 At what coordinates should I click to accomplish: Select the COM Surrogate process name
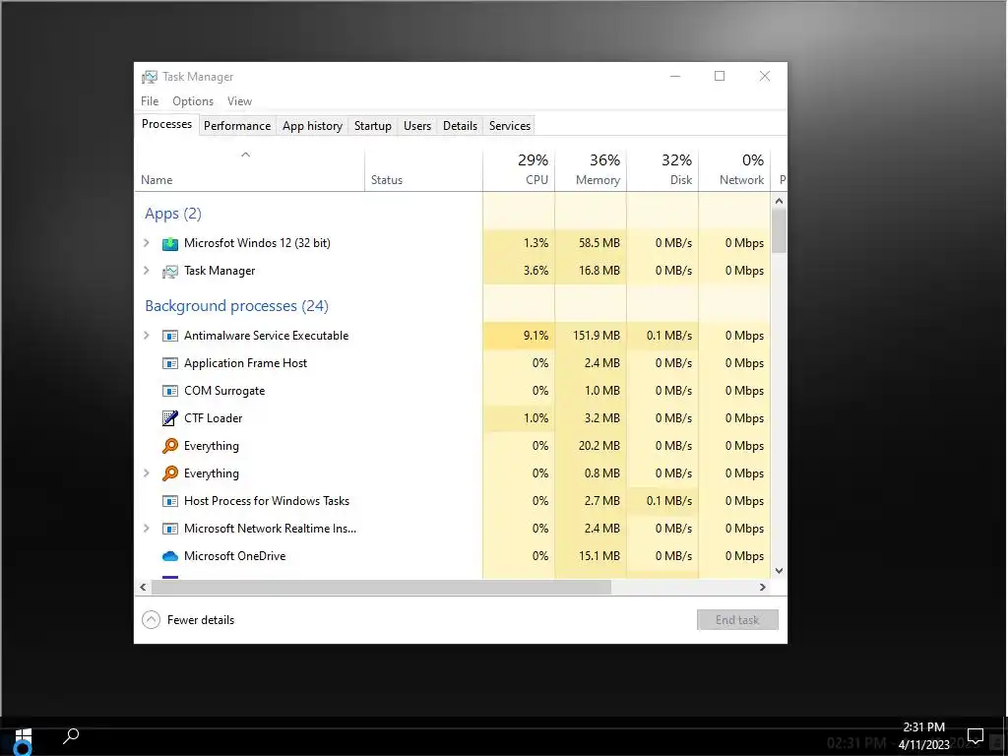tap(224, 391)
